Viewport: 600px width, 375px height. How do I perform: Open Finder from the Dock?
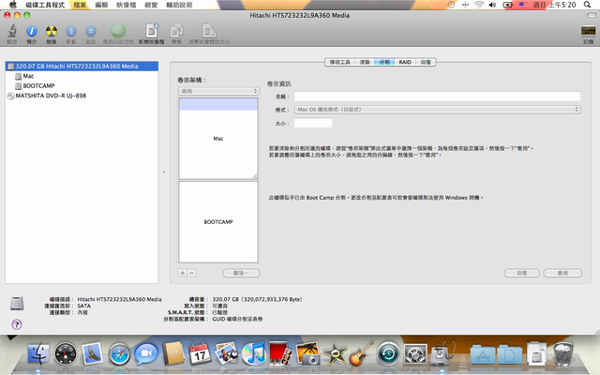pyautogui.click(x=38, y=353)
